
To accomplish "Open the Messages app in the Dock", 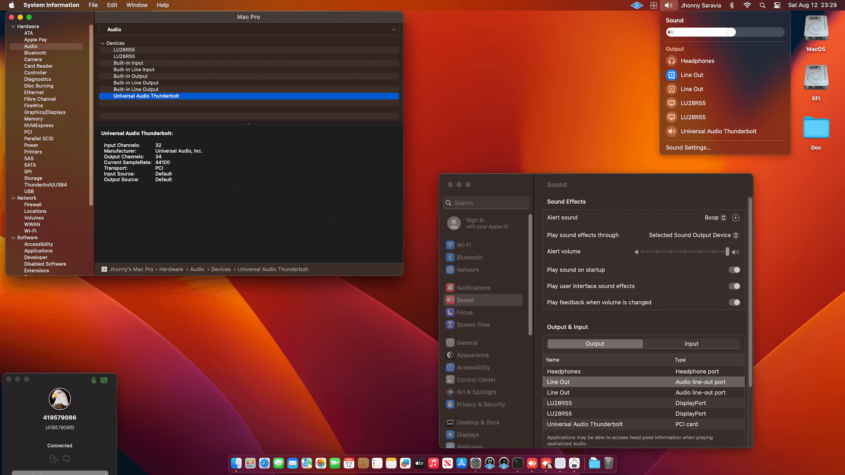I will [279, 463].
